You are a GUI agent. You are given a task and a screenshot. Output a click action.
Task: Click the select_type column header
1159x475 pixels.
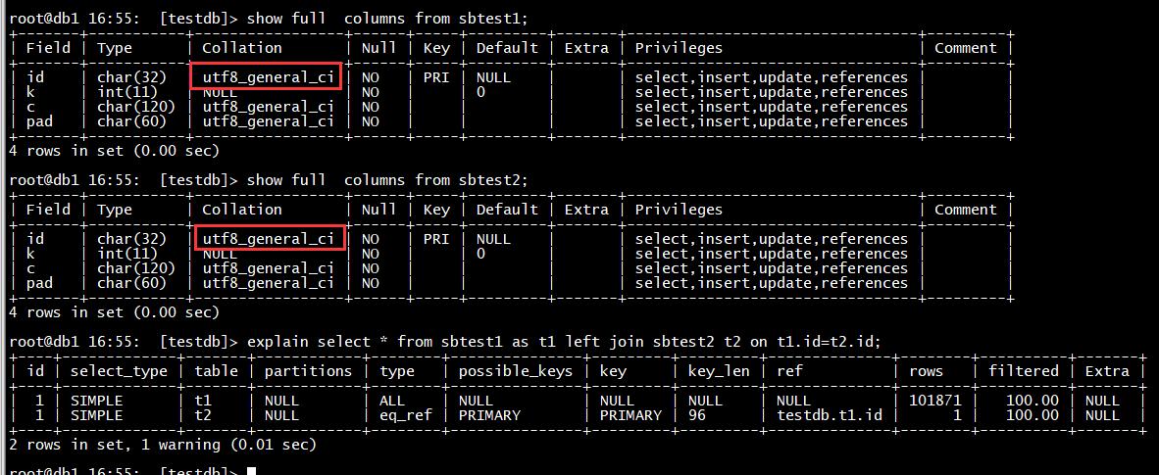(119, 371)
